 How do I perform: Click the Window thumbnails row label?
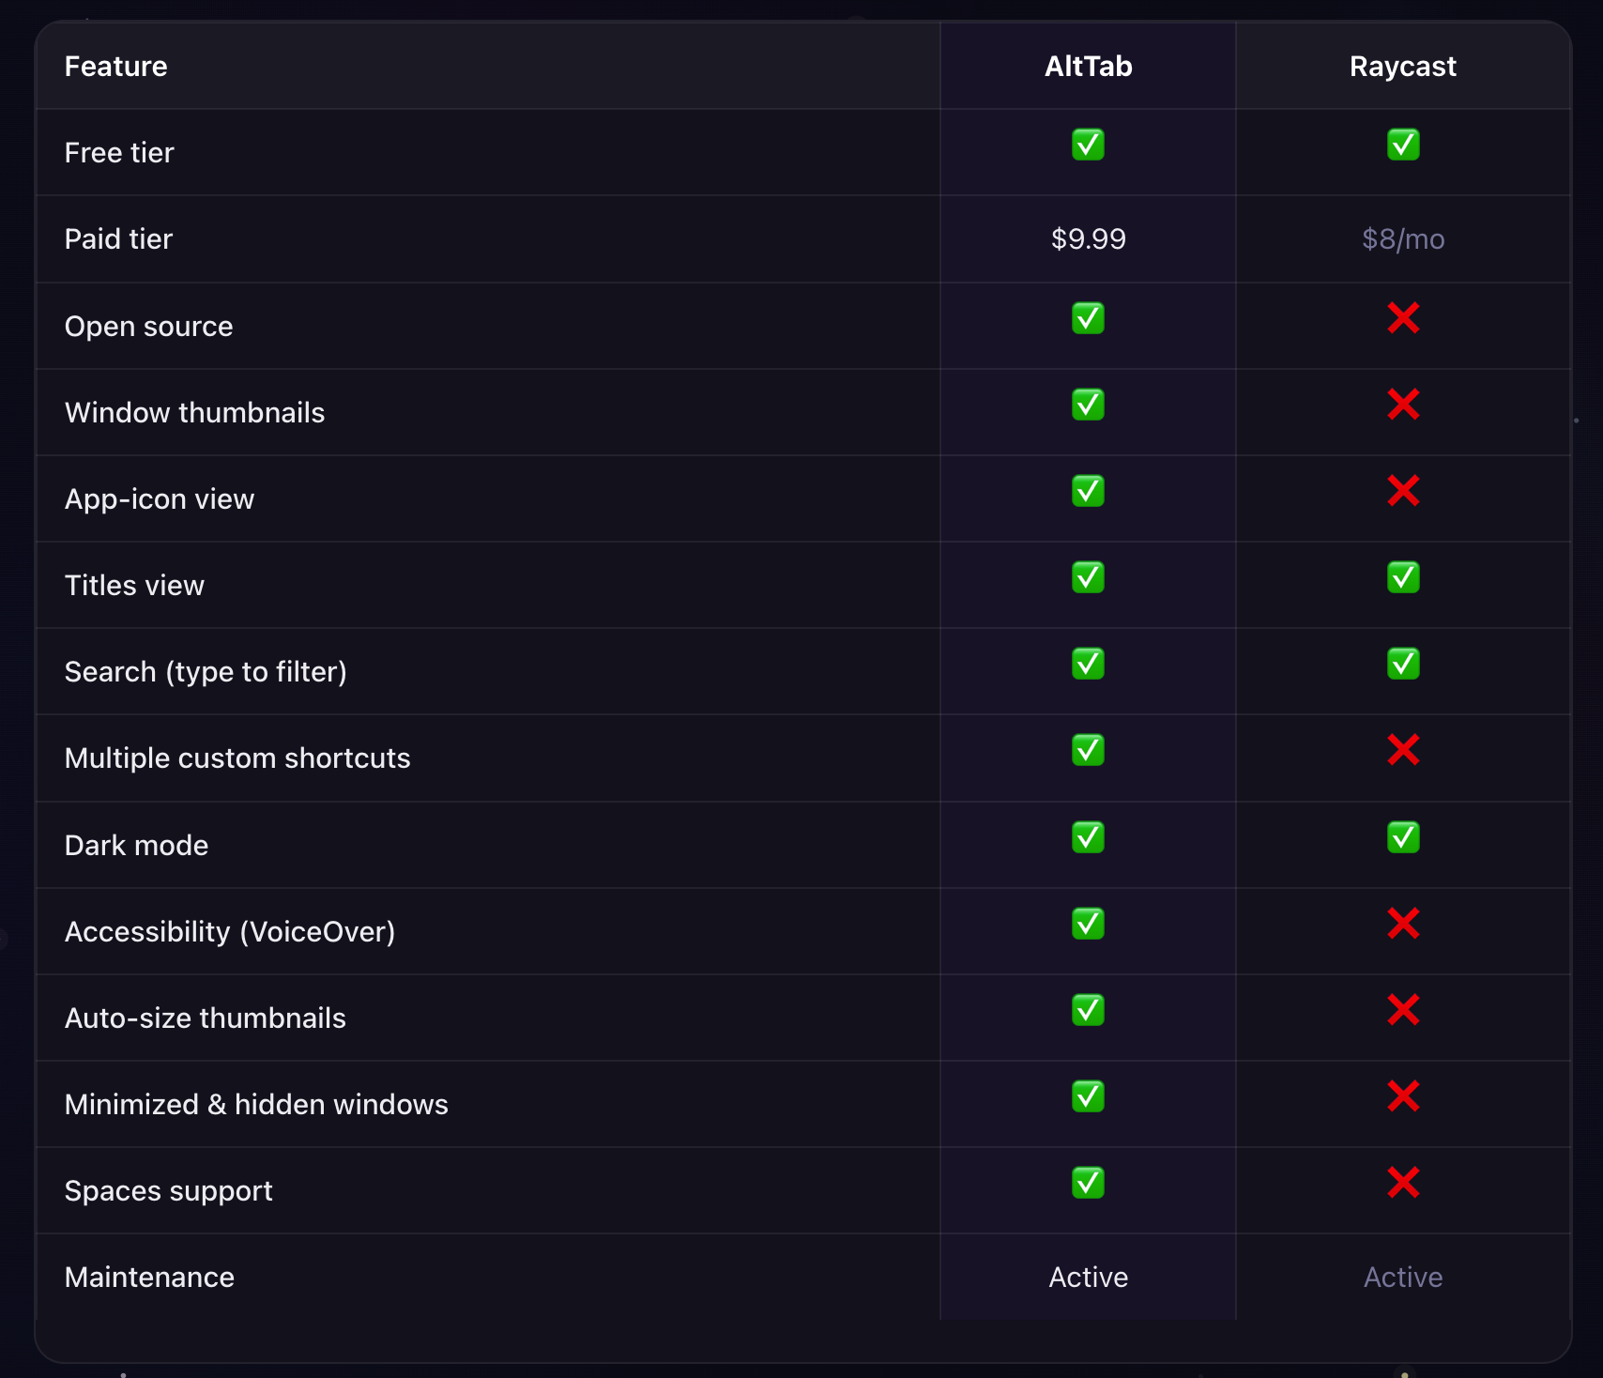pos(194,413)
